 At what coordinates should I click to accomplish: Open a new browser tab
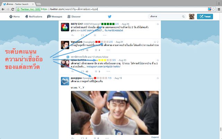point(39,4)
